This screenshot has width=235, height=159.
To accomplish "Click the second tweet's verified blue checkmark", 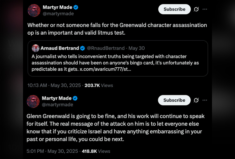I will click(x=75, y=98).
